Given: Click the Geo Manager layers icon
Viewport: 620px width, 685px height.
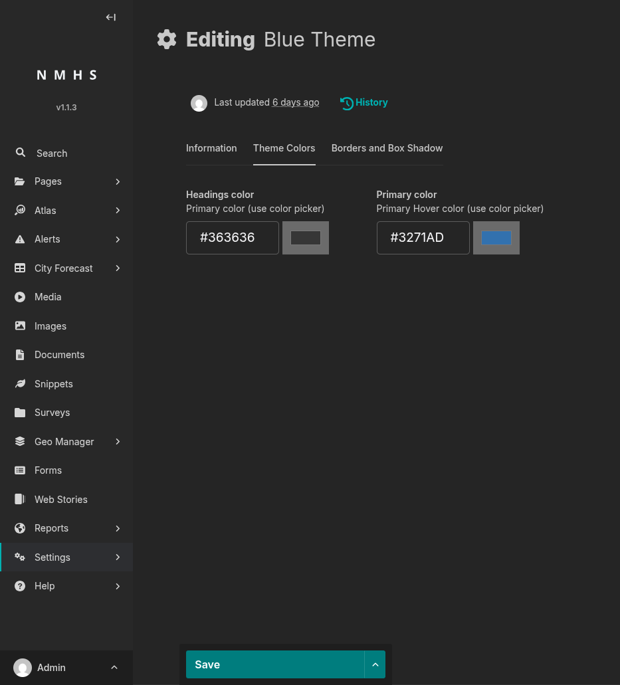Looking at the screenshot, I should pos(20,441).
